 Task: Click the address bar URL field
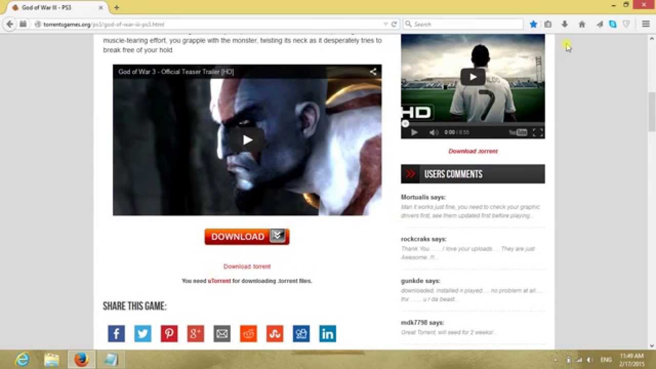[x=210, y=24]
